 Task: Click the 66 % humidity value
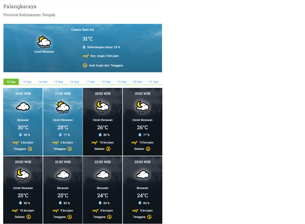click(x=27, y=135)
